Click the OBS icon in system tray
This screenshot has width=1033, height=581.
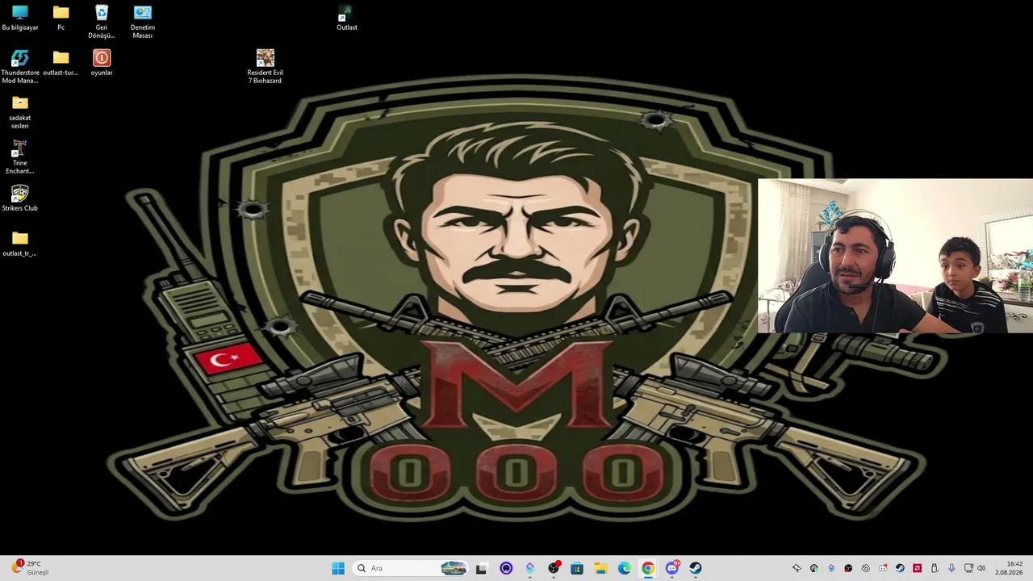point(848,568)
